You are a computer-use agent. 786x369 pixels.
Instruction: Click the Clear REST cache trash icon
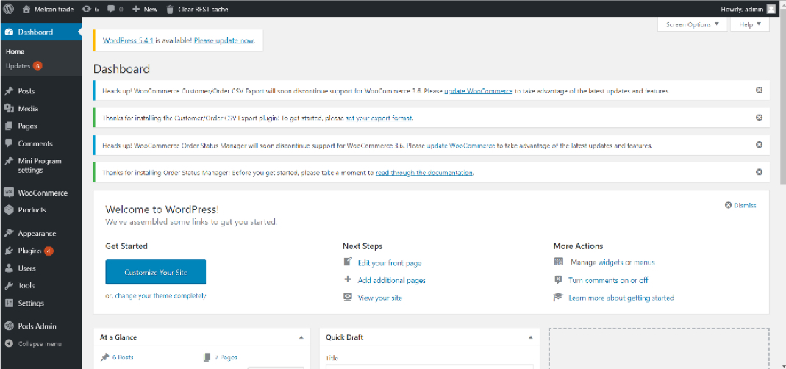point(170,9)
